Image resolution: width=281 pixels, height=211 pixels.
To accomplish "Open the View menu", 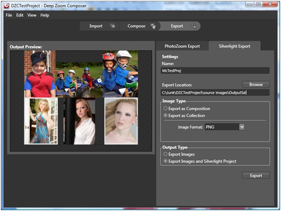I will pyautogui.click(x=32, y=15).
